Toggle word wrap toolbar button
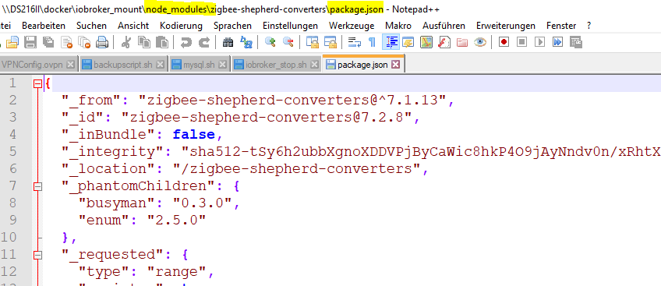This screenshot has height=286, width=661. pyautogui.click(x=355, y=42)
